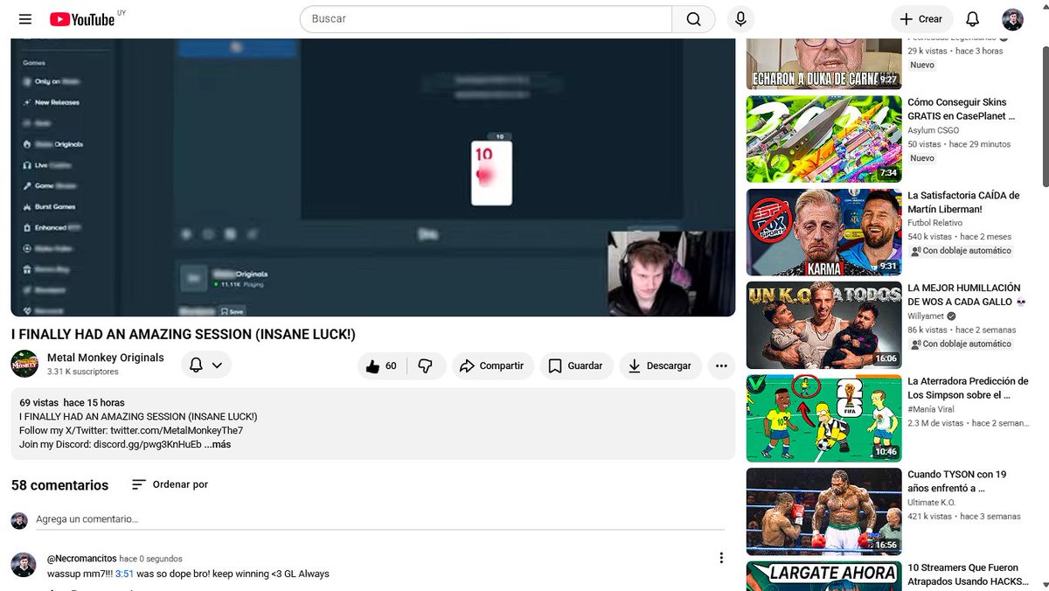
Task: Click Necromancitos comment avatar
Action: click(24, 564)
